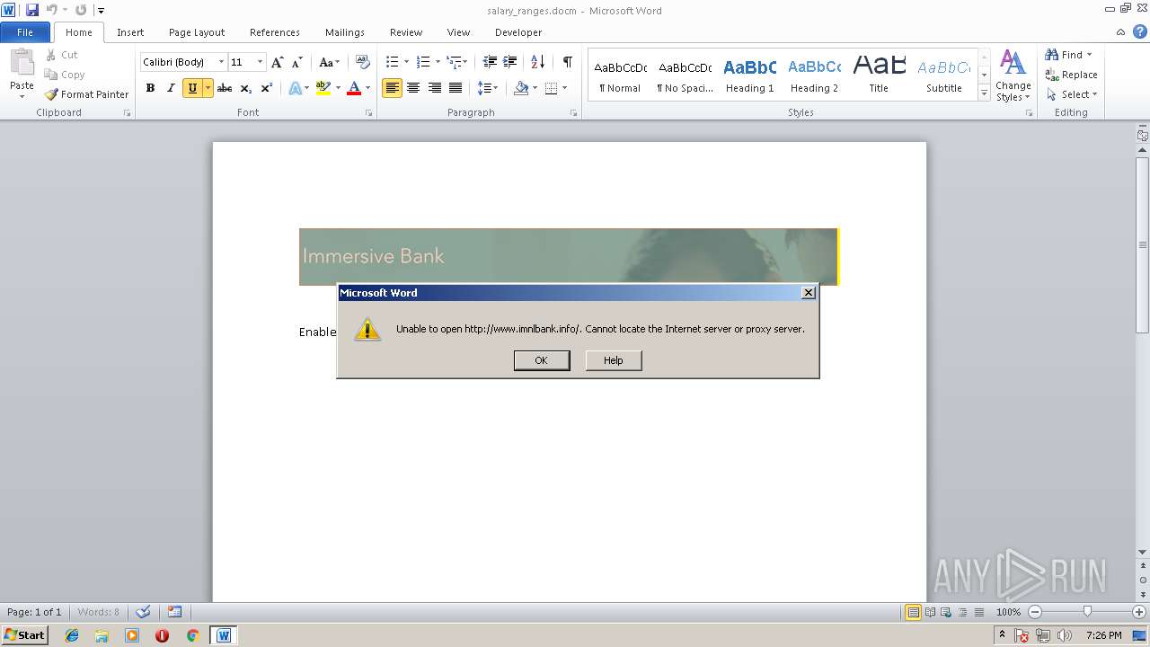Click Help in the error dialog
The image size is (1150, 647).
(614, 360)
